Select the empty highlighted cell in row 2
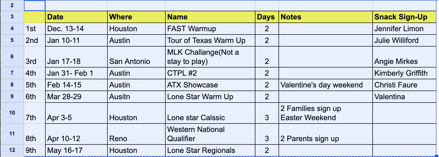This screenshot has width=439, height=157. pos(35,6)
